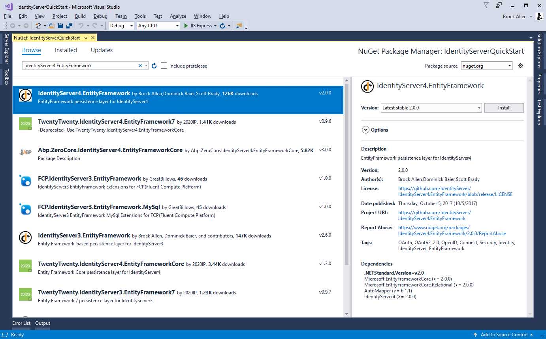Open the Package source nuget.org dropdown
The image size is (546, 339).
(x=487, y=66)
